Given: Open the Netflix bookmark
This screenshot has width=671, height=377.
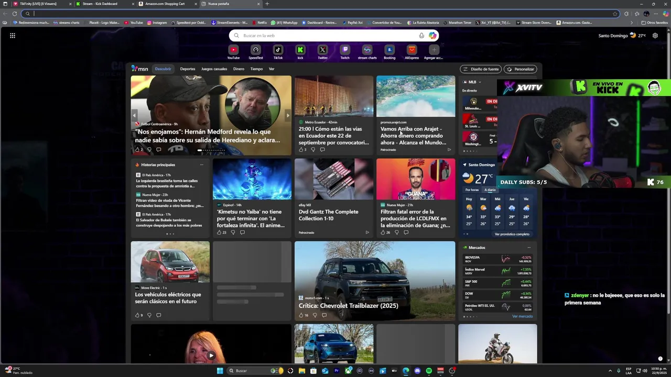Looking at the screenshot, I should (259, 23).
